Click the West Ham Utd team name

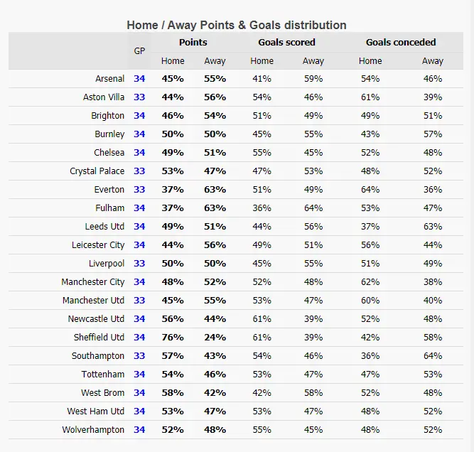[x=95, y=411]
